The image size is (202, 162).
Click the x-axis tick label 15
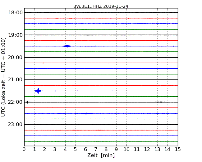click(x=178, y=150)
